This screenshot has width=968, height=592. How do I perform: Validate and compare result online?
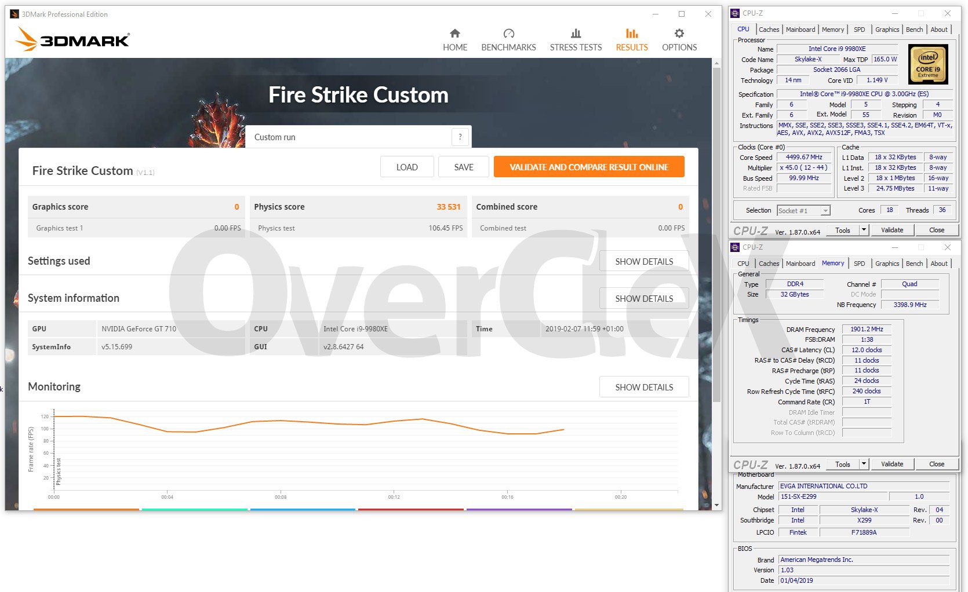(x=589, y=167)
